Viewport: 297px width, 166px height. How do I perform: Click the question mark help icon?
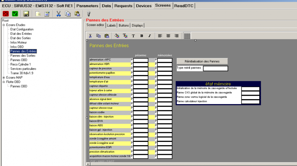point(89,14)
